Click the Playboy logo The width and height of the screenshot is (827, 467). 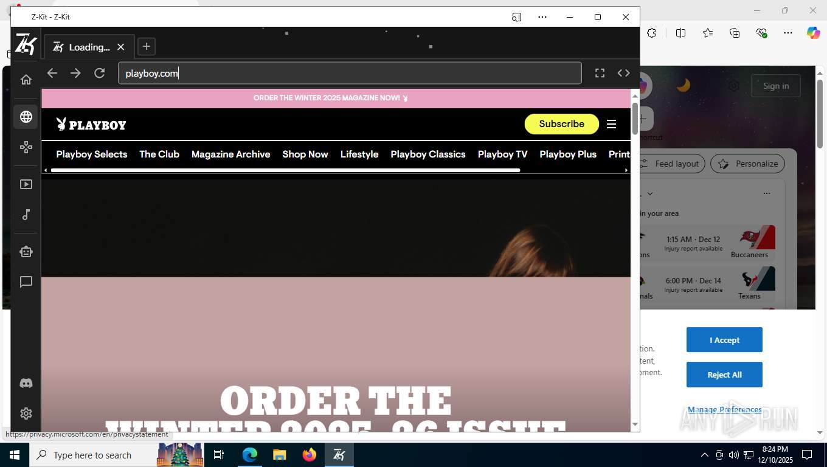tap(91, 125)
